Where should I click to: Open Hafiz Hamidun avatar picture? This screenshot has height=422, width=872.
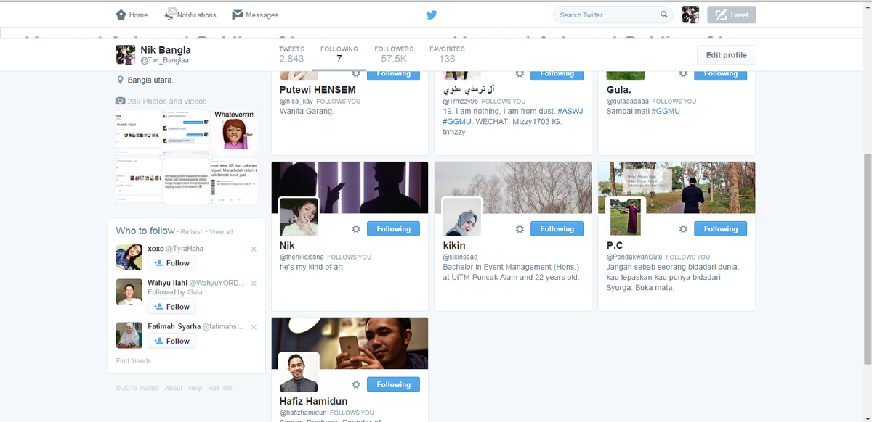point(299,373)
